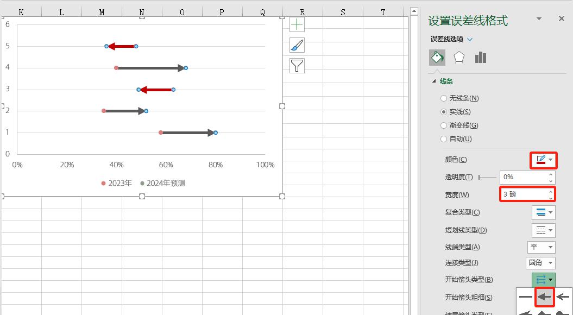Open the task pane options arrow beside the title
This screenshot has height=315, width=573.
click(x=539, y=18)
